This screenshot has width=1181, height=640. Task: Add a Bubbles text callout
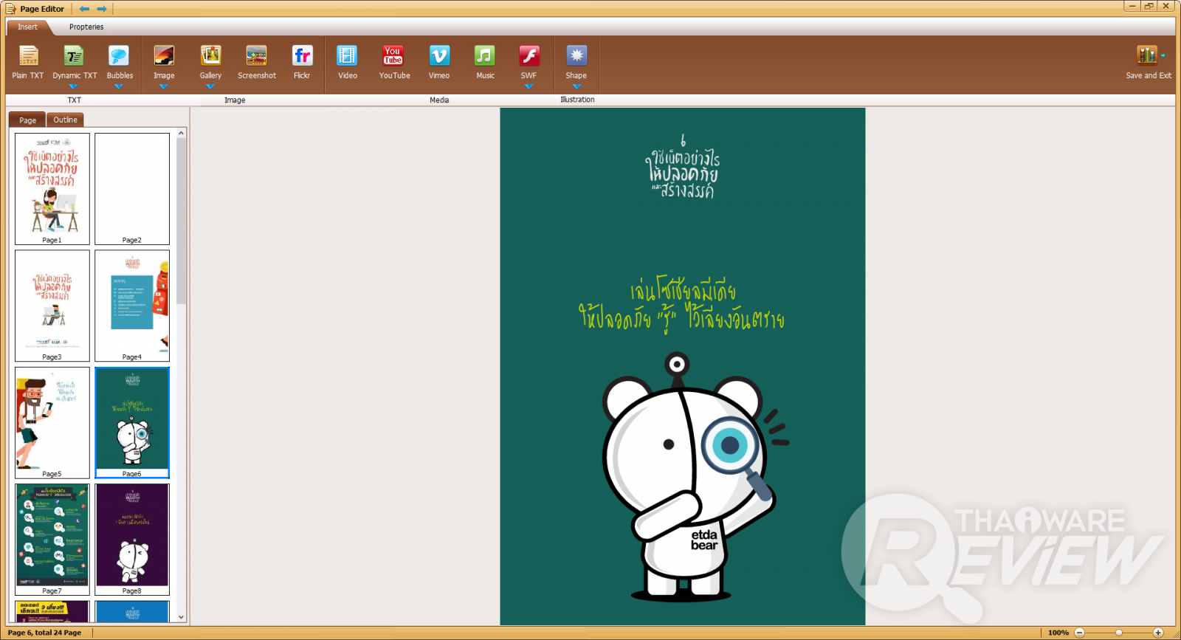coord(120,62)
